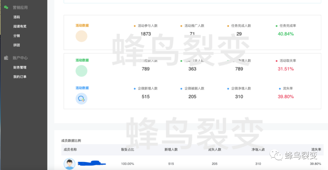Click the 310 cell in the member table
Image resolution: width=328 pixels, height=170 pixels.
tap(258, 164)
